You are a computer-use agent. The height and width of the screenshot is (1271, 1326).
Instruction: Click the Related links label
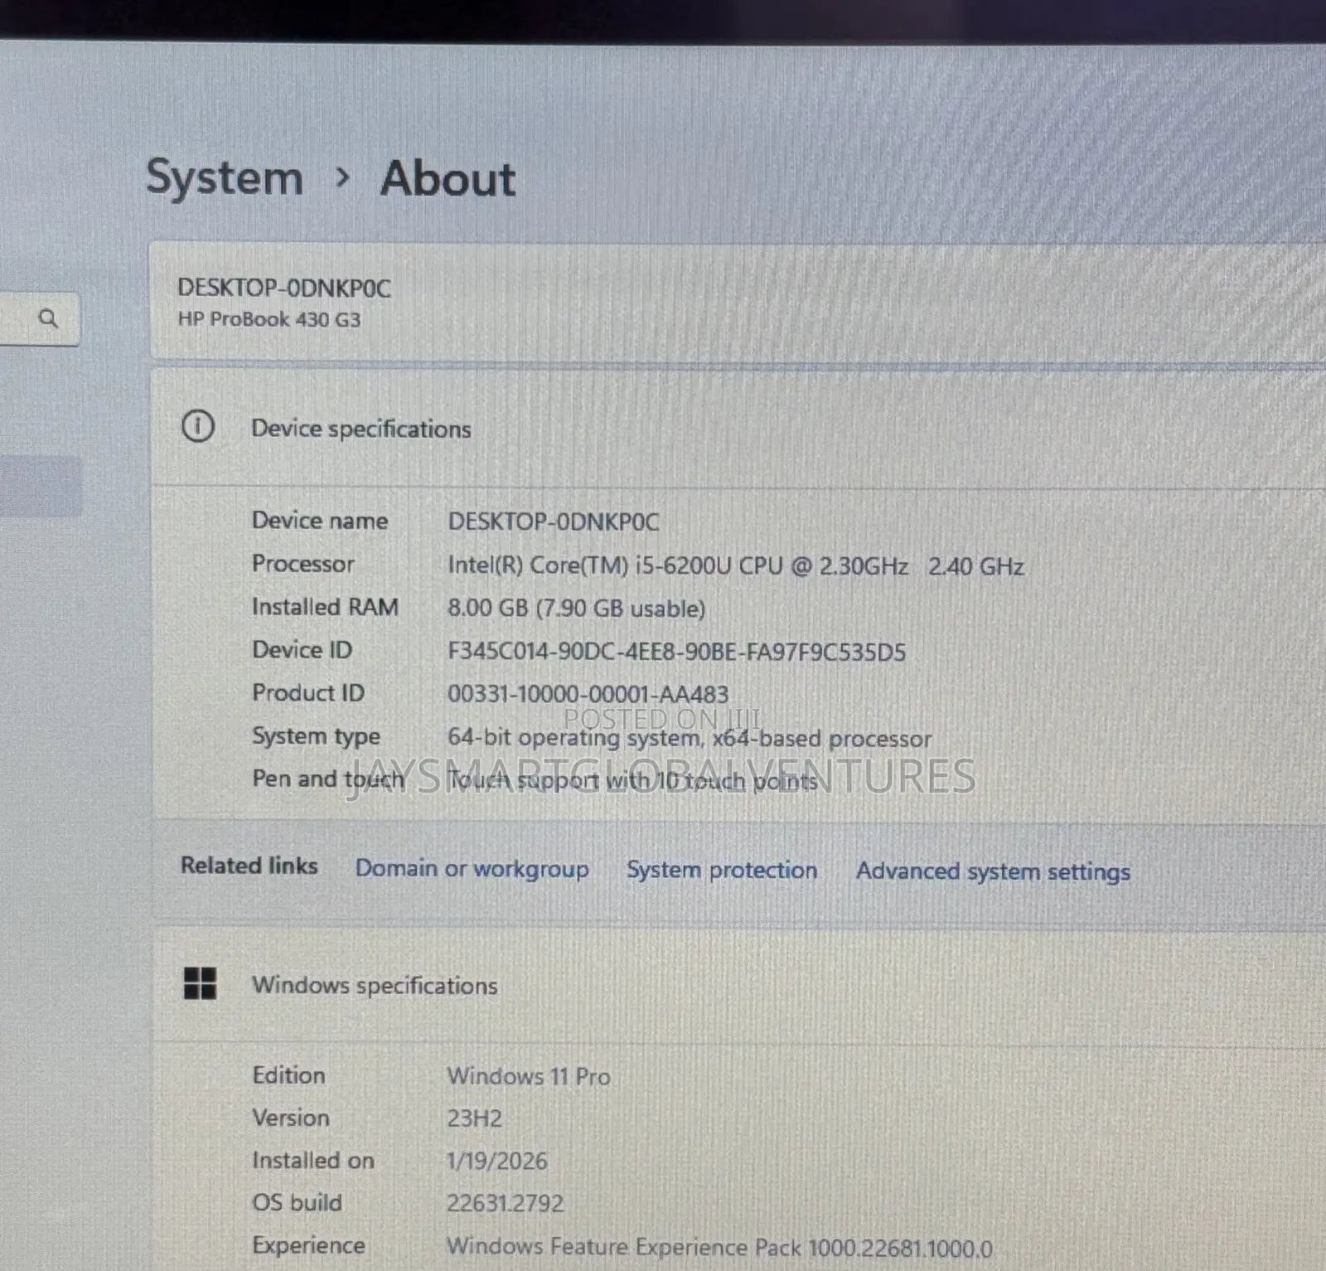pos(249,866)
